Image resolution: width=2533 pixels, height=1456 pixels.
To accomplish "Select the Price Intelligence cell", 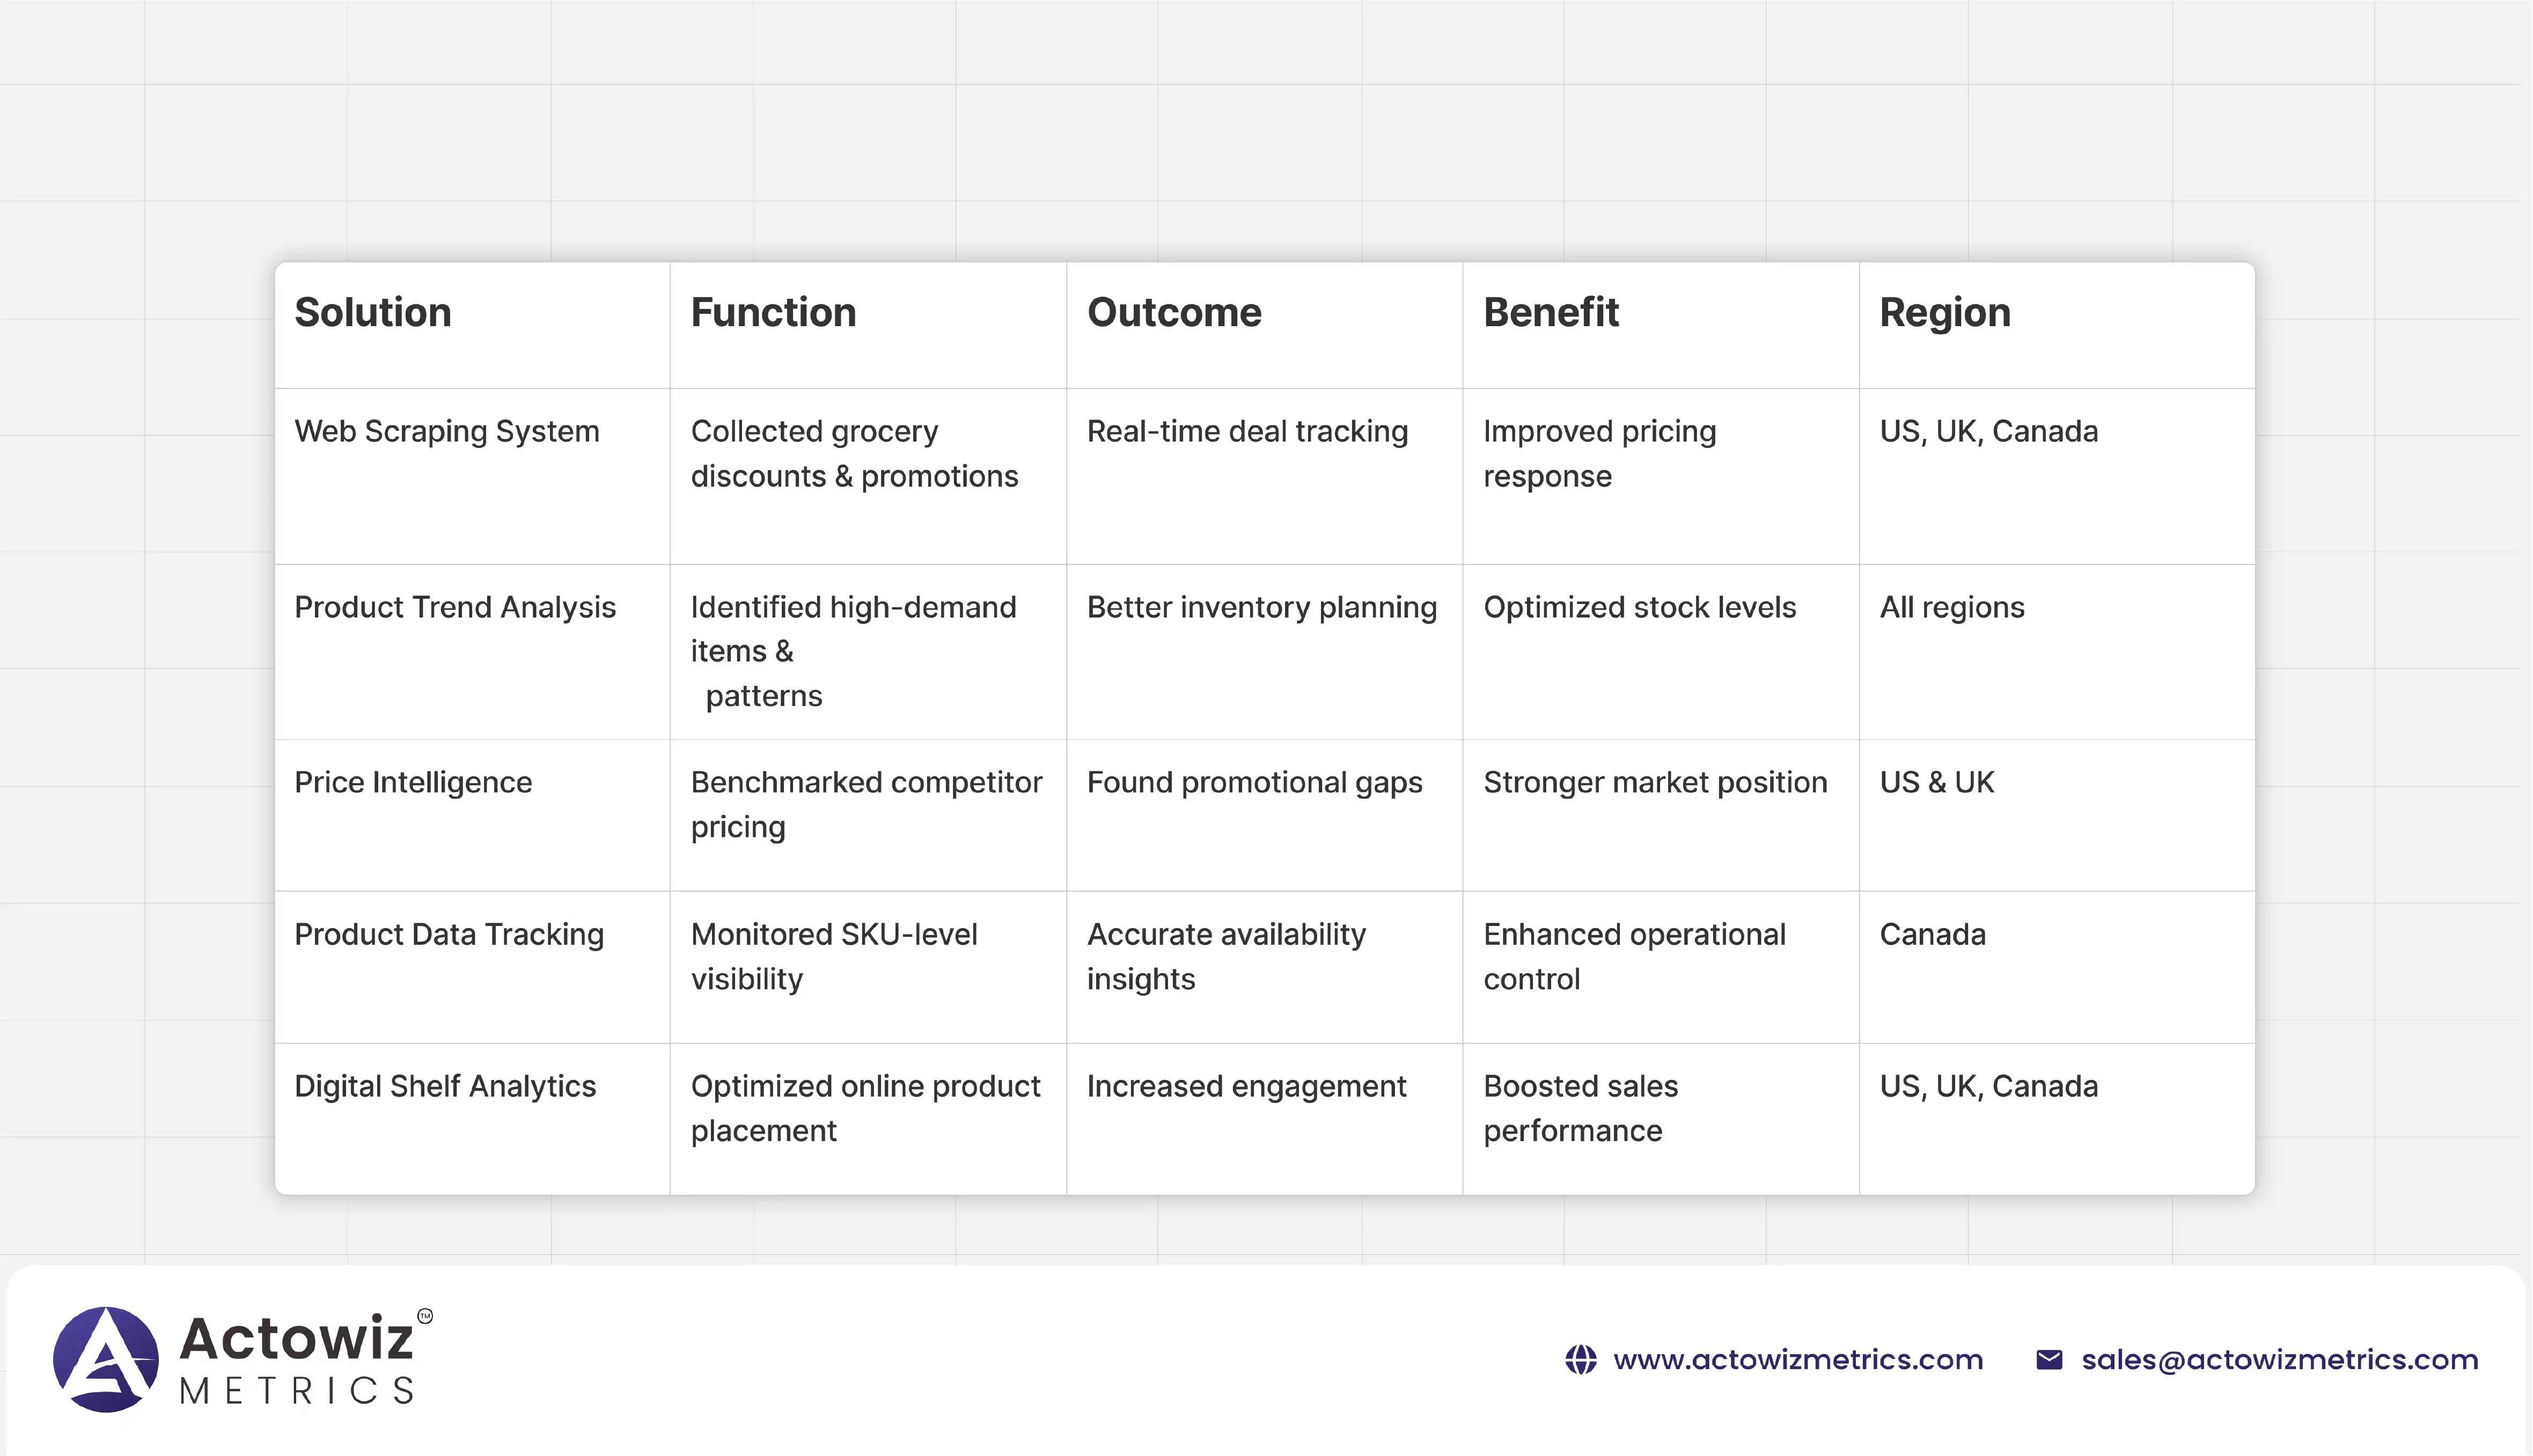I will pyautogui.click(x=413, y=782).
